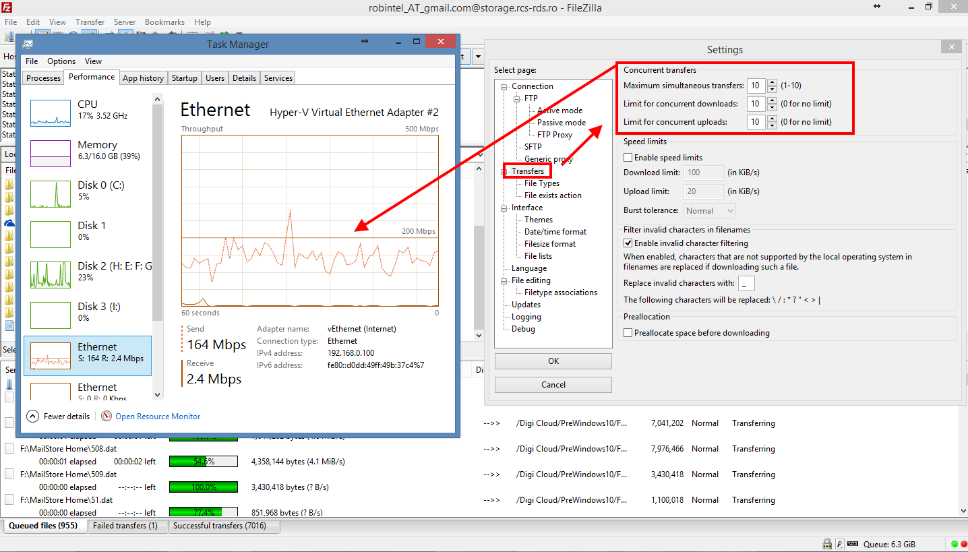968x552 pixels.
Task: Select Disk 2 (H: E: F: G) entry
Action: click(88, 275)
